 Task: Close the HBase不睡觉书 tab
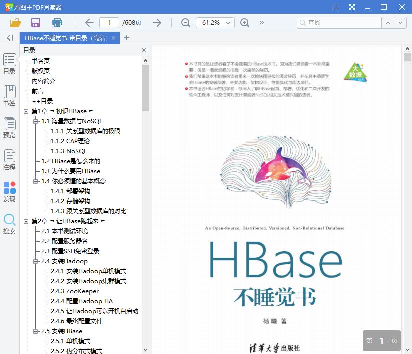(x=113, y=38)
